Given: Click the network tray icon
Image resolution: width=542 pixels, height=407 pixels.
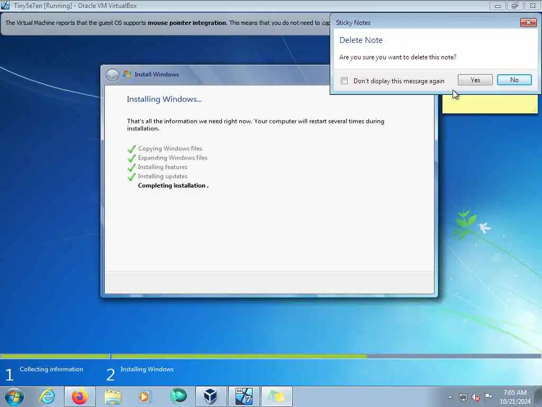Looking at the screenshot, I should click(x=463, y=397).
